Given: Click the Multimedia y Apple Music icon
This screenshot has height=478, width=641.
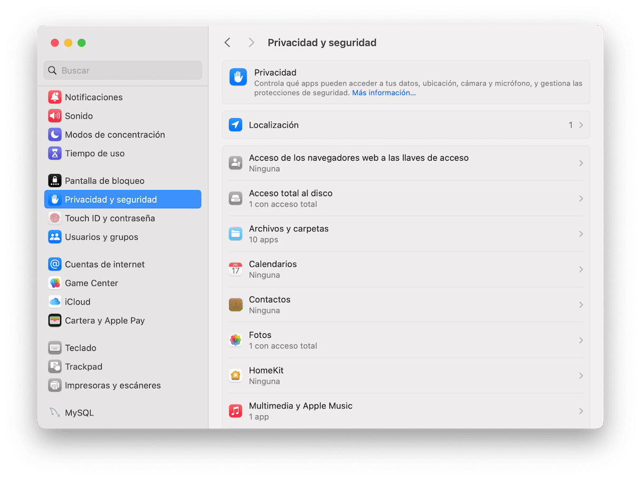Looking at the screenshot, I should pyautogui.click(x=236, y=411).
